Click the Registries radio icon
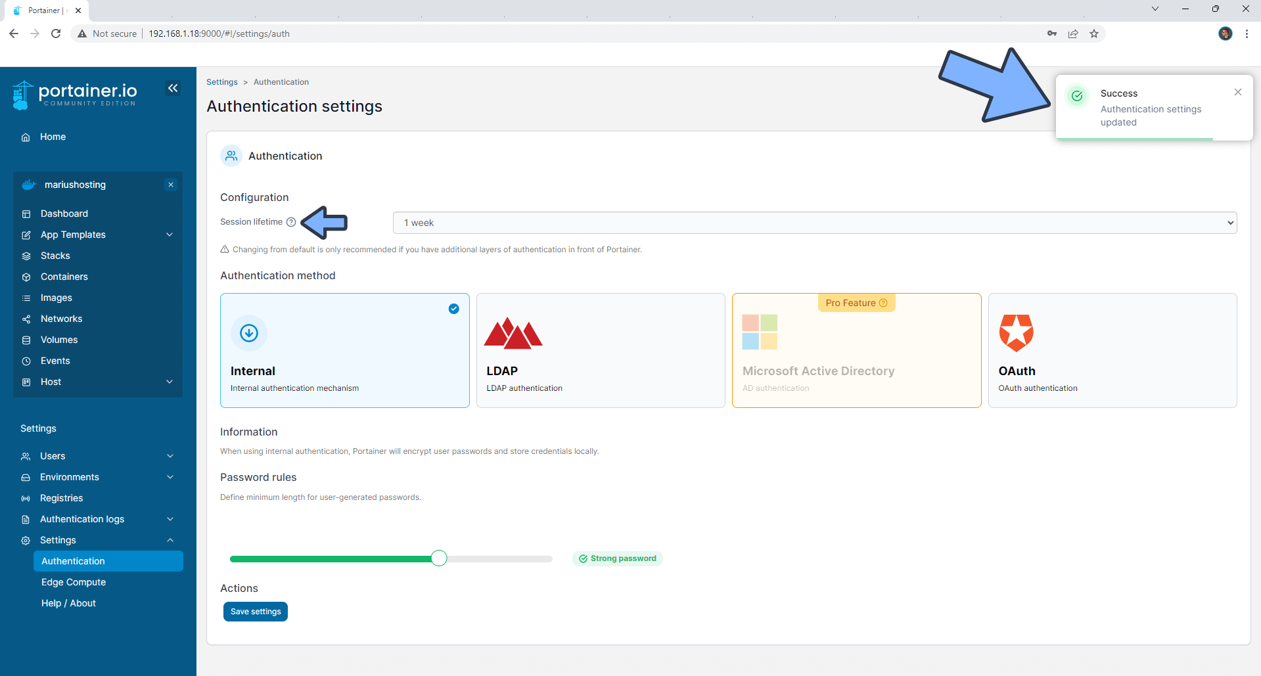This screenshot has height=676, width=1261. 26,499
